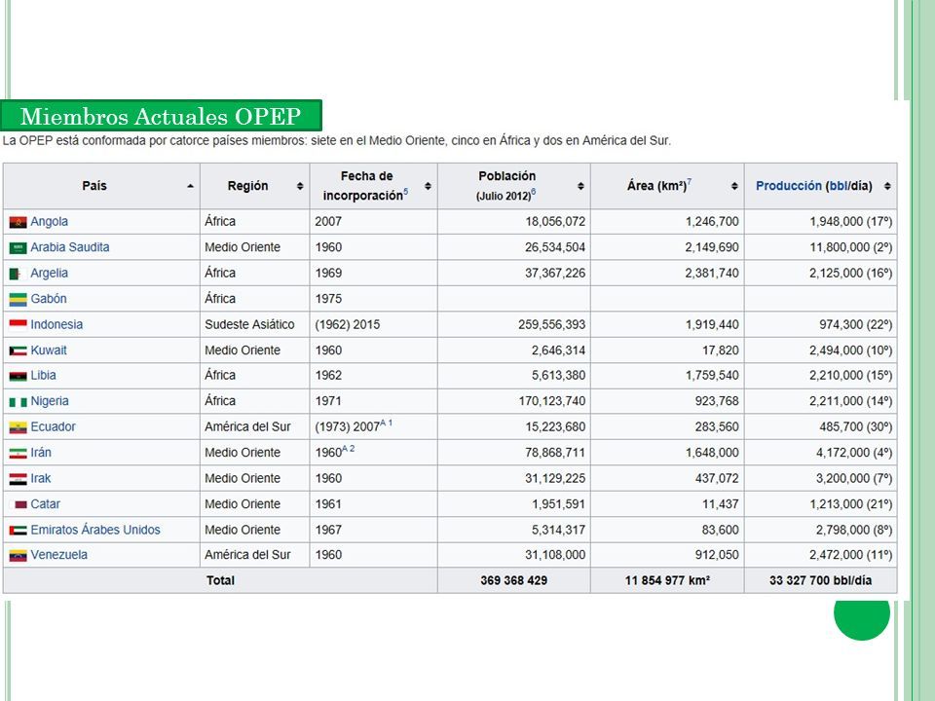Image resolution: width=935 pixels, height=701 pixels.
Task: Select Venezuela production 2,472,000 (11º)
Action: [x=851, y=555]
